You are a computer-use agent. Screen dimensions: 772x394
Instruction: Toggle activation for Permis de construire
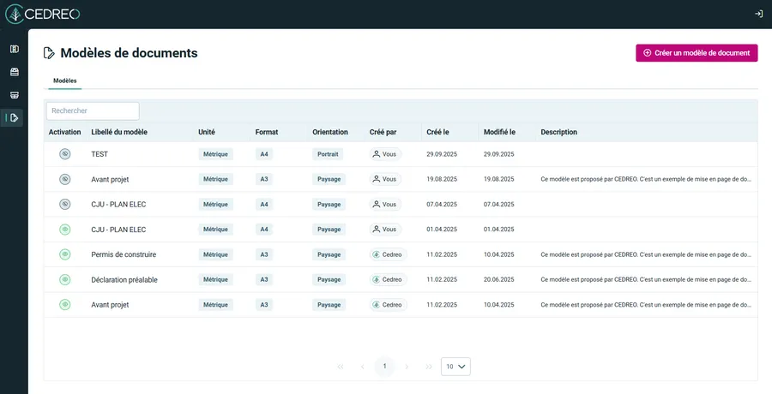[64, 254]
